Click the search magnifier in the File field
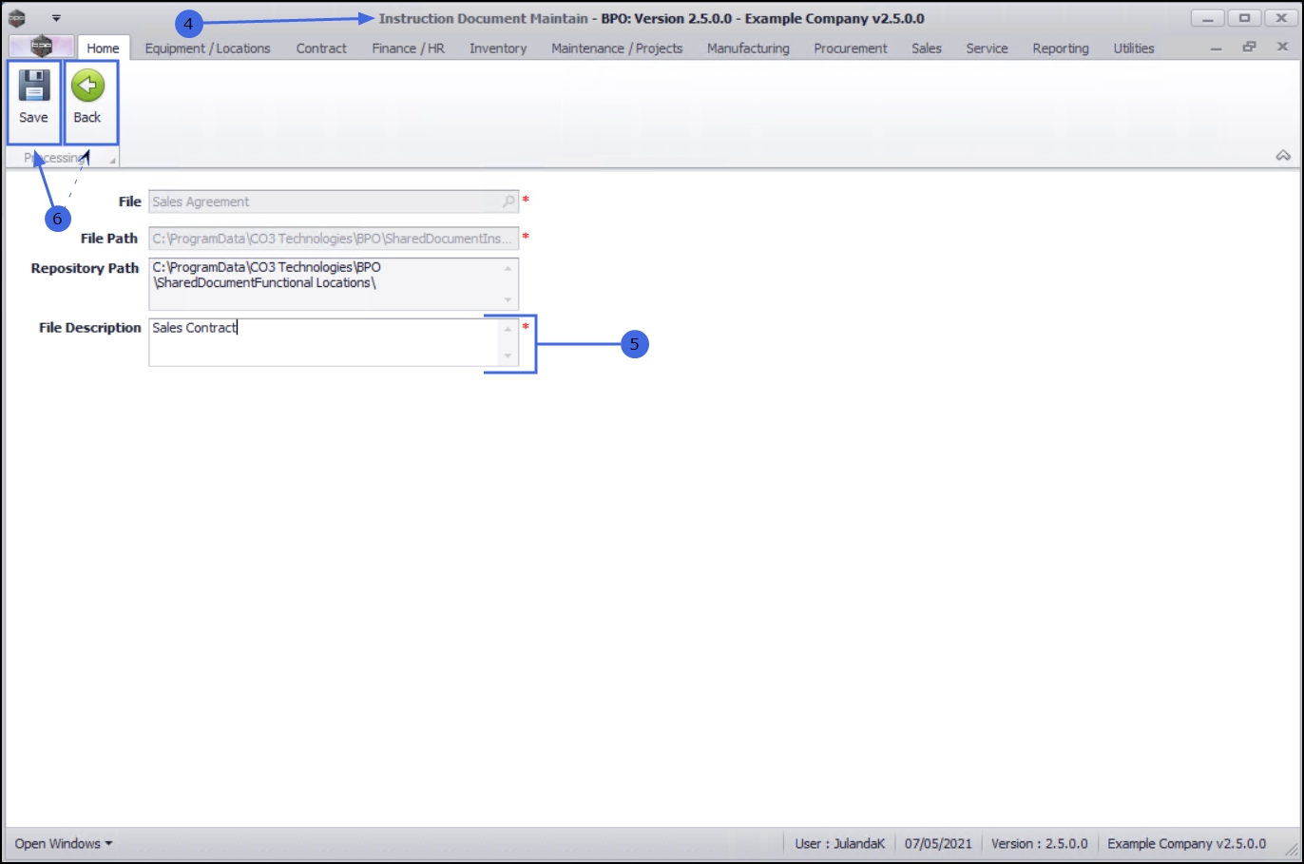Viewport: 1304px width, 864px height. point(508,202)
